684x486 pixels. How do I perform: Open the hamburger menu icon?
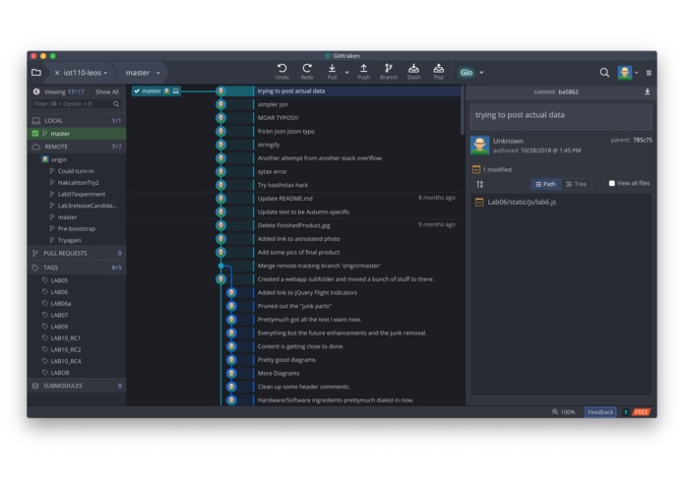[649, 73]
